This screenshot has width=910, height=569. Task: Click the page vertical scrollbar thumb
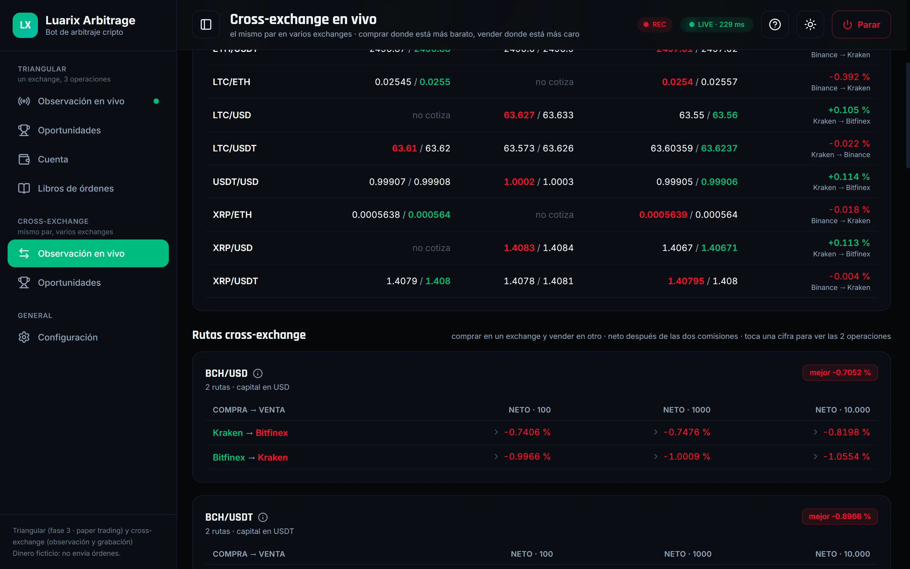pyautogui.click(x=908, y=115)
